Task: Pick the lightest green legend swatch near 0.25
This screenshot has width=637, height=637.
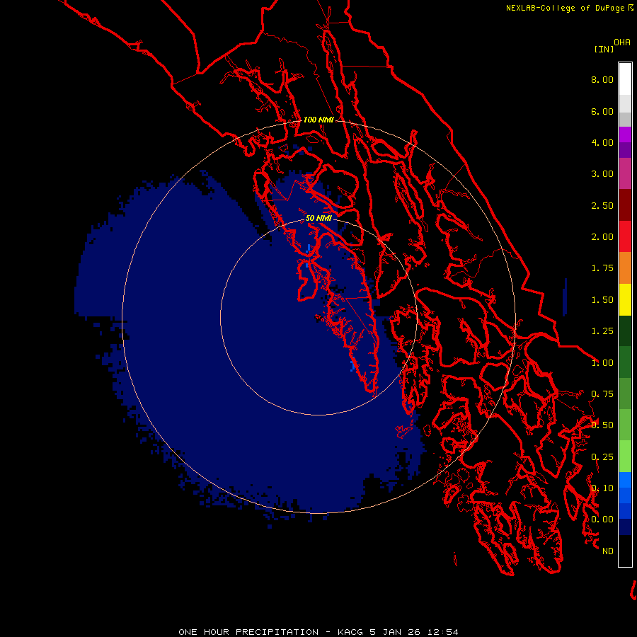Action: pyautogui.click(x=625, y=457)
